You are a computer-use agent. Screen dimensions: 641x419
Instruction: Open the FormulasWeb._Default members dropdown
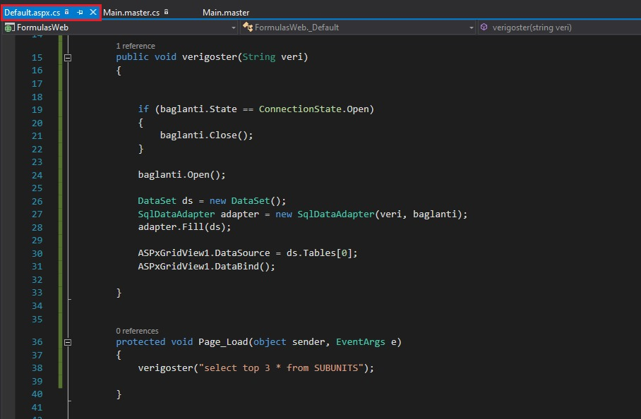[x=471, y=27]
